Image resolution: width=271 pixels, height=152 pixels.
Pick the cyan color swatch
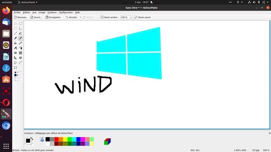click(74, 139)
